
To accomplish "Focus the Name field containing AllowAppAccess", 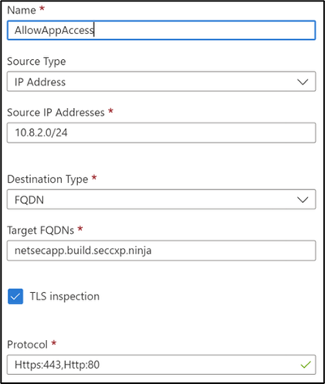I will point(162,30).
